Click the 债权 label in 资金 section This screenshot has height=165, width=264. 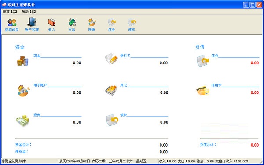pos(124,115)
